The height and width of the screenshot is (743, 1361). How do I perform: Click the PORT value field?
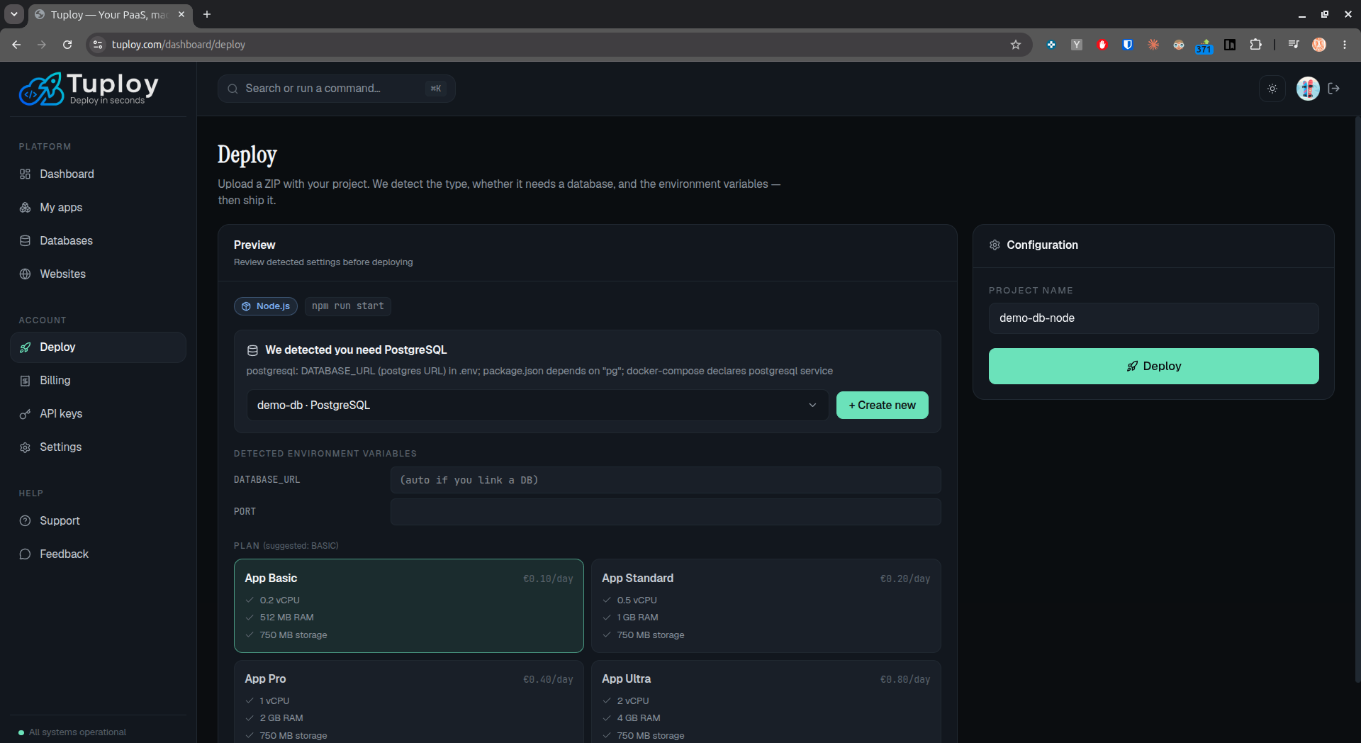pos(666,512)
